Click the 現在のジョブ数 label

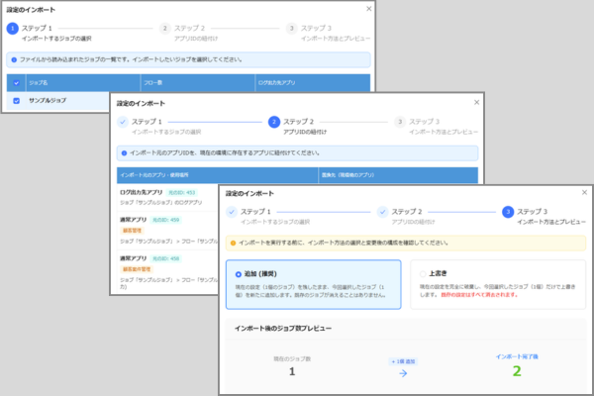click(292, 358)
